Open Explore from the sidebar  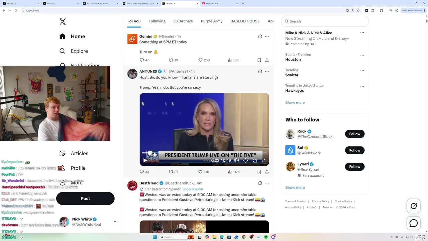[x=74, y=51]
